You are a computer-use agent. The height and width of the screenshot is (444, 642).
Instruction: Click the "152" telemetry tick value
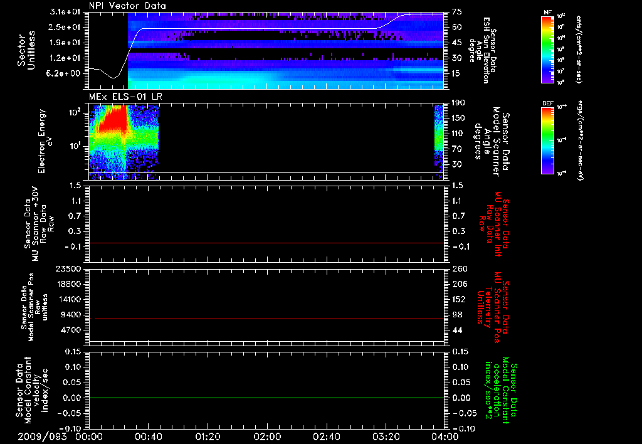click(x=459, y=299)
